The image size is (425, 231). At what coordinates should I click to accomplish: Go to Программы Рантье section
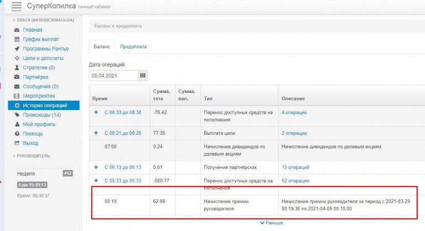click(x=46, y=48)
